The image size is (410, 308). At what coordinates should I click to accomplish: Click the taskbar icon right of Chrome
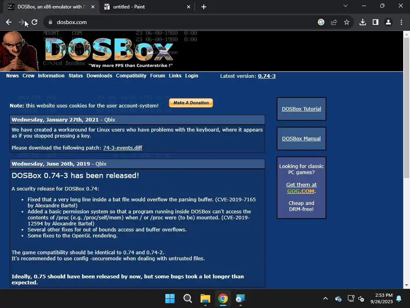(x=240, y=298)
